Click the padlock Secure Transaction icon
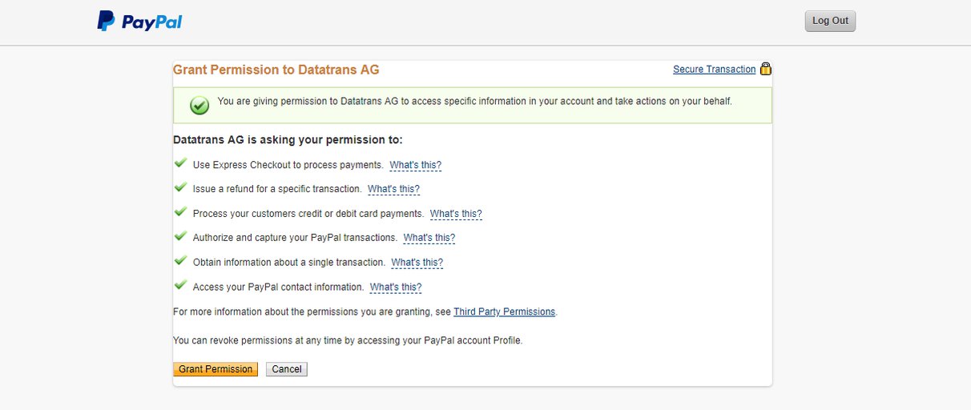971x410 pixels. tap(766, 69)
